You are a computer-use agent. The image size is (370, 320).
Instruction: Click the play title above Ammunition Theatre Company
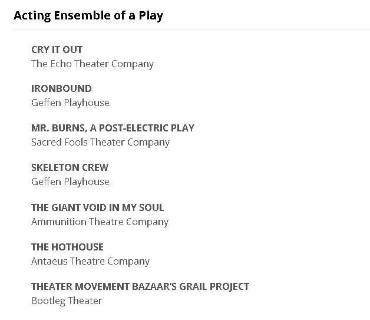[x=97, y=207]
